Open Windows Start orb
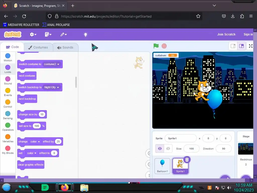 tap(7, 188)
